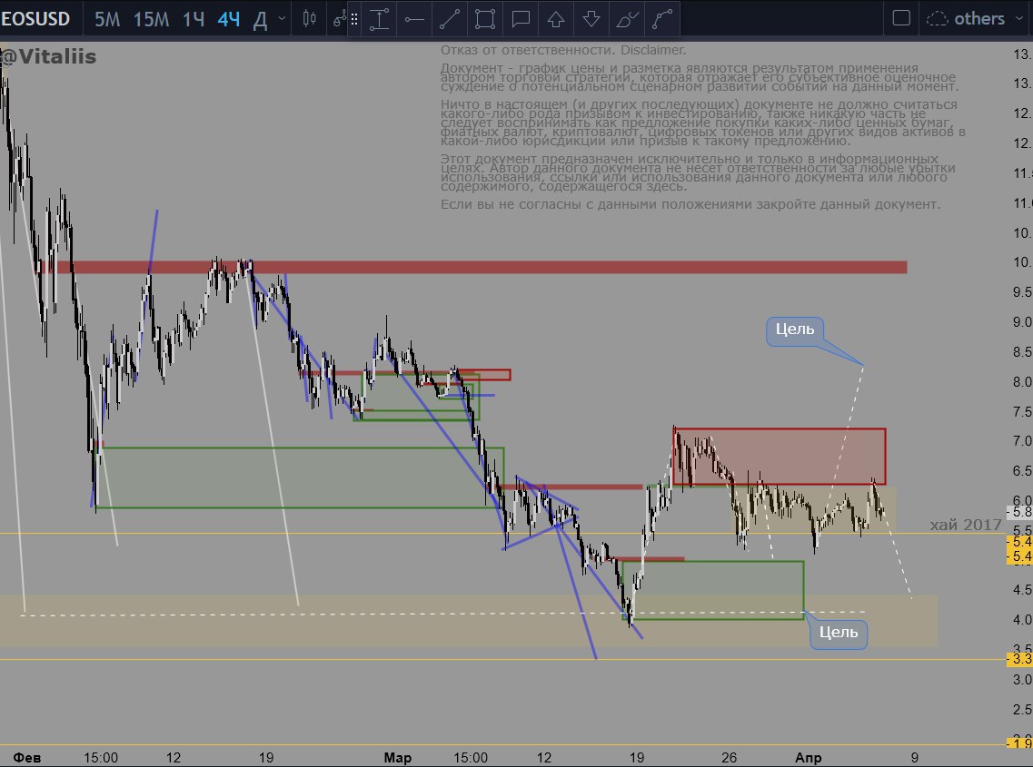Select the arrow down marker tool

click(591, 19)
